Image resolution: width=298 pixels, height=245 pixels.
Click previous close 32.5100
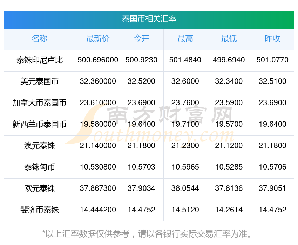[272, 81]
